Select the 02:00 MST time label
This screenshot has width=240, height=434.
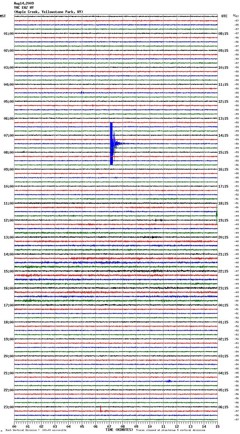pyautogui.click(x=9, y=51)
